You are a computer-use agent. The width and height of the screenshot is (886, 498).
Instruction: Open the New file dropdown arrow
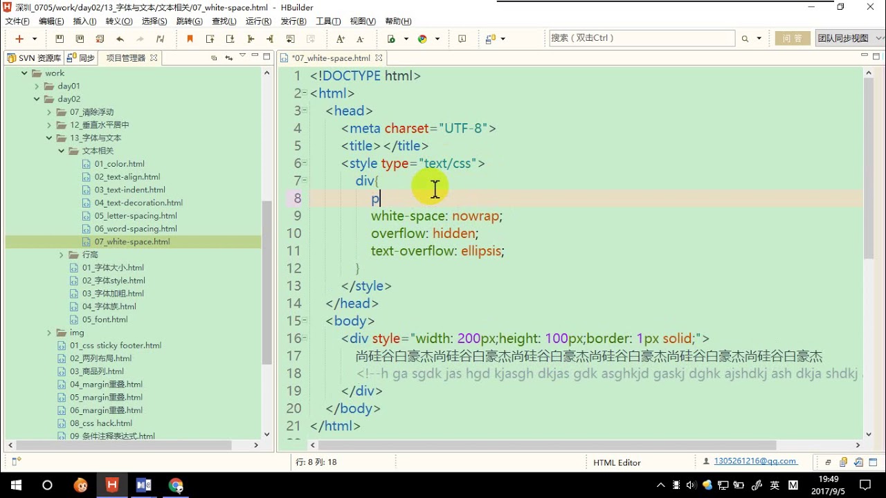pyautogui.click(x=35, y=39)
